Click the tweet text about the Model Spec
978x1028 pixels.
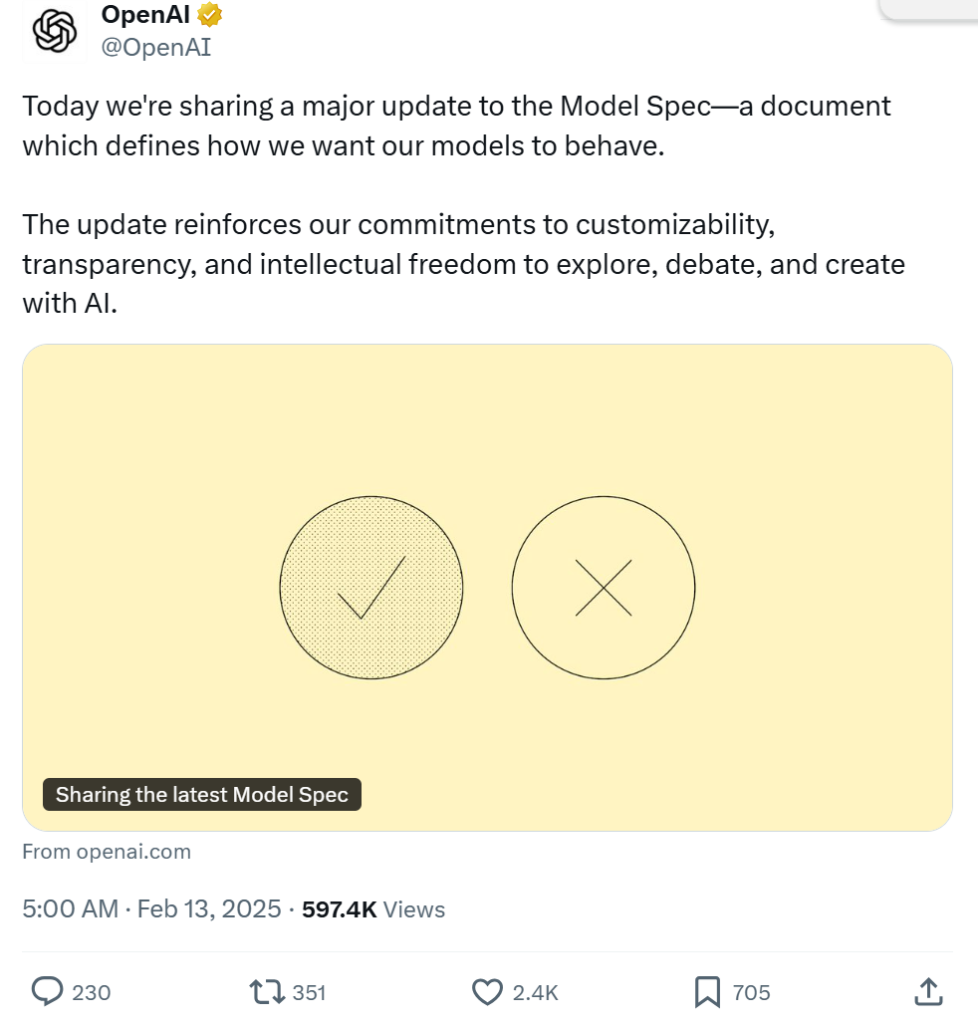click(456, 126)
